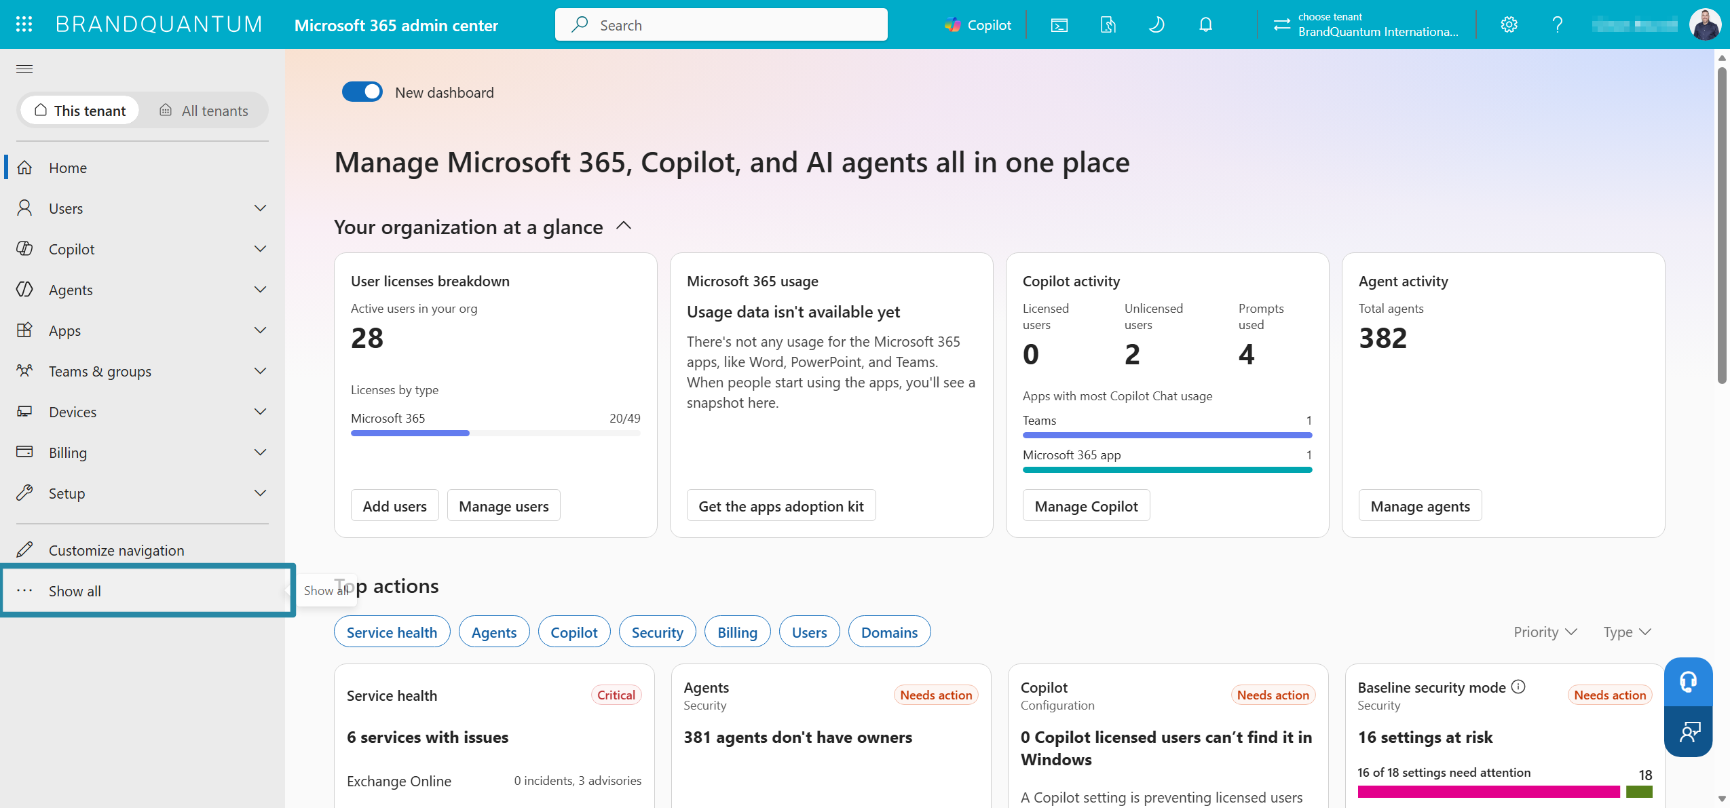This screenshot has height=808, width=1730.
Task: Open Copilot from the top bar
Action: 977,25
